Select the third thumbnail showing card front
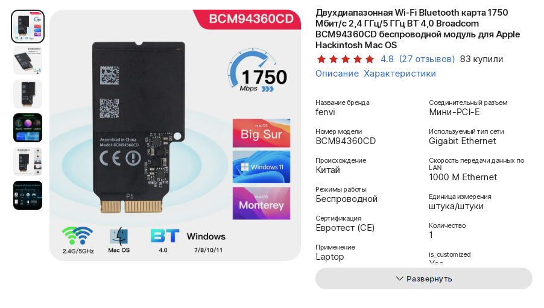 [28, 94]
